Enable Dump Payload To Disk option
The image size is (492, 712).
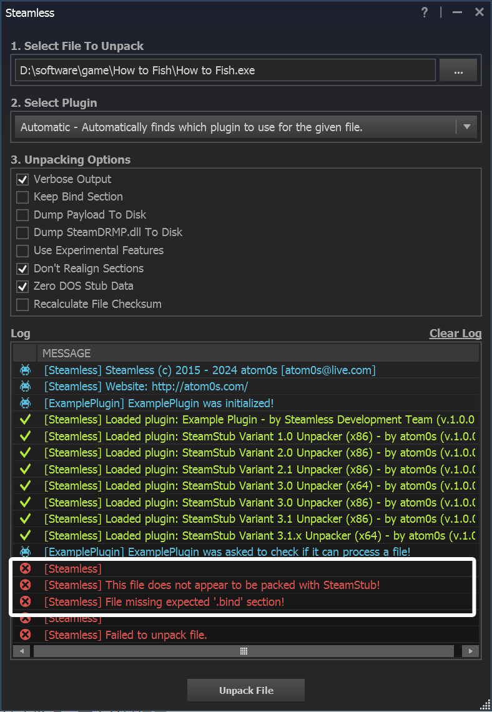click(x=22, y=215)
